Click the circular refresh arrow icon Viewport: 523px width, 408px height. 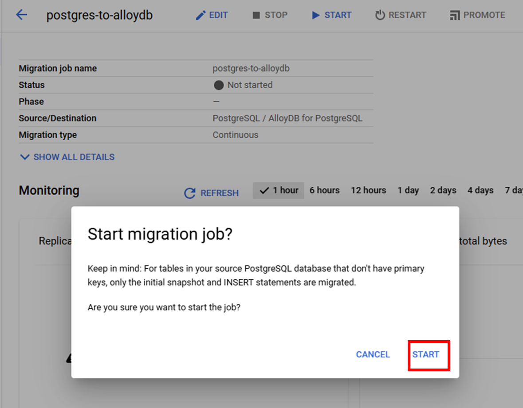[190, 193]
